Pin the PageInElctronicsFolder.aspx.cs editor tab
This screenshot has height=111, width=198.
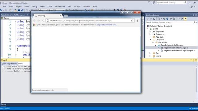point(28,15)
